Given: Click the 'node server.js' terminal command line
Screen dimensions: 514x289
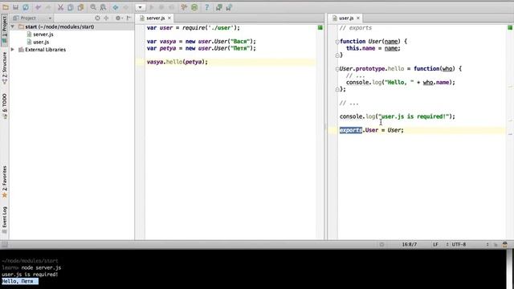Looking at the screenshot, I should (41, 267).
